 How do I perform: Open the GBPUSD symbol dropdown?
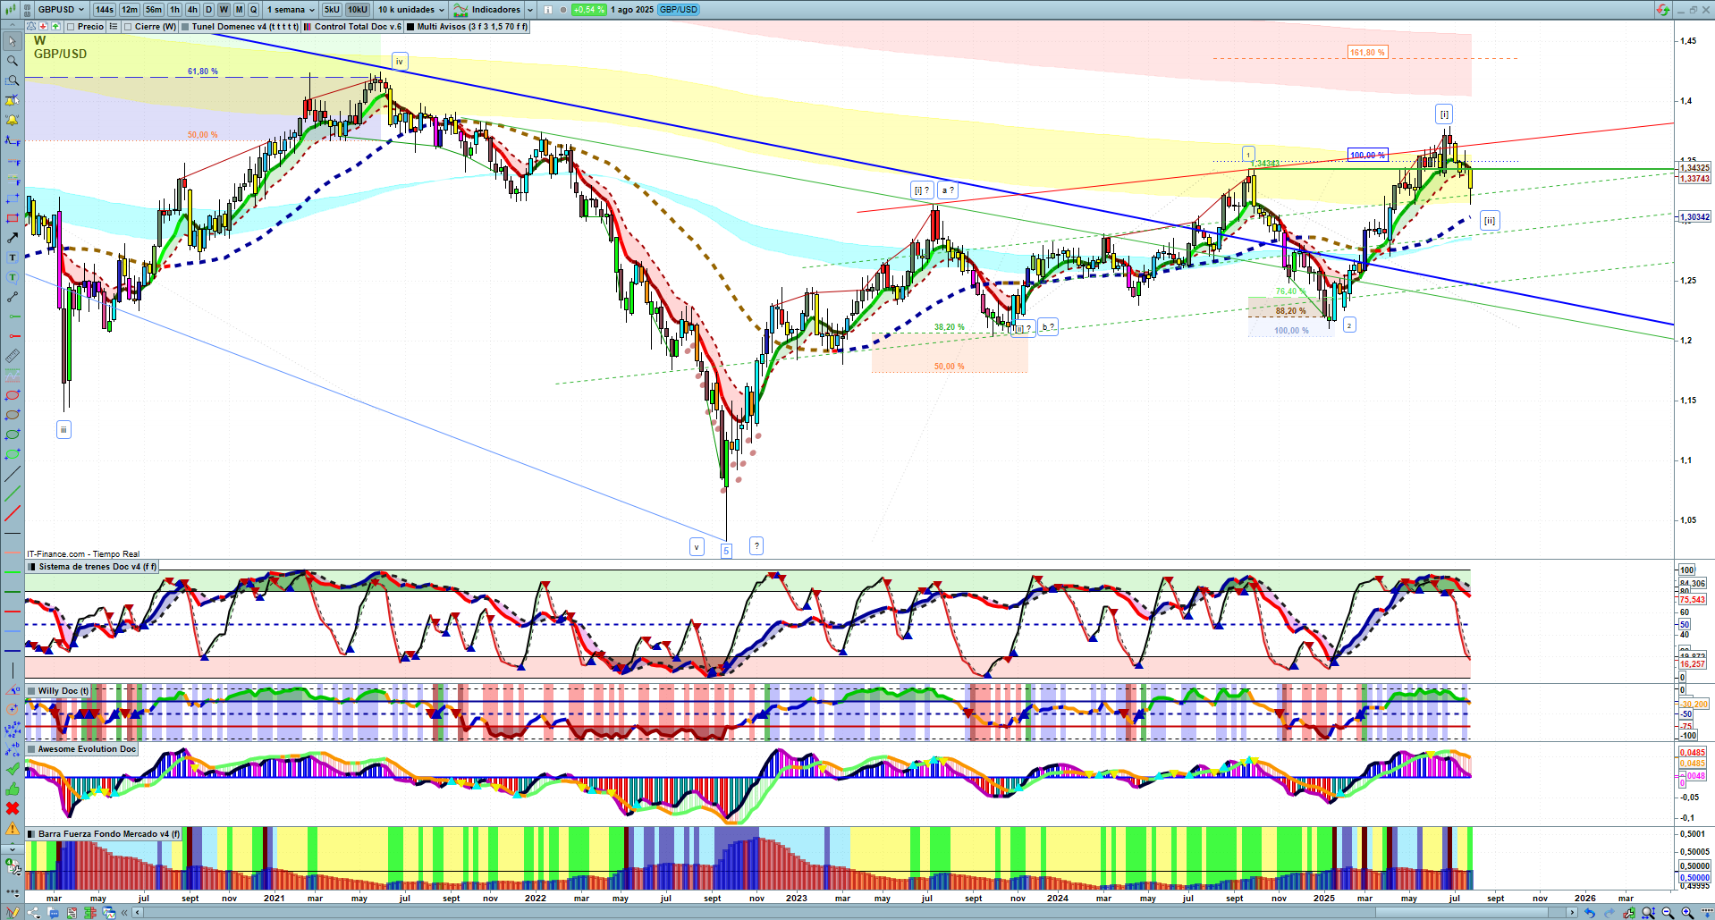pyautogui.click(x=60, y=10)
